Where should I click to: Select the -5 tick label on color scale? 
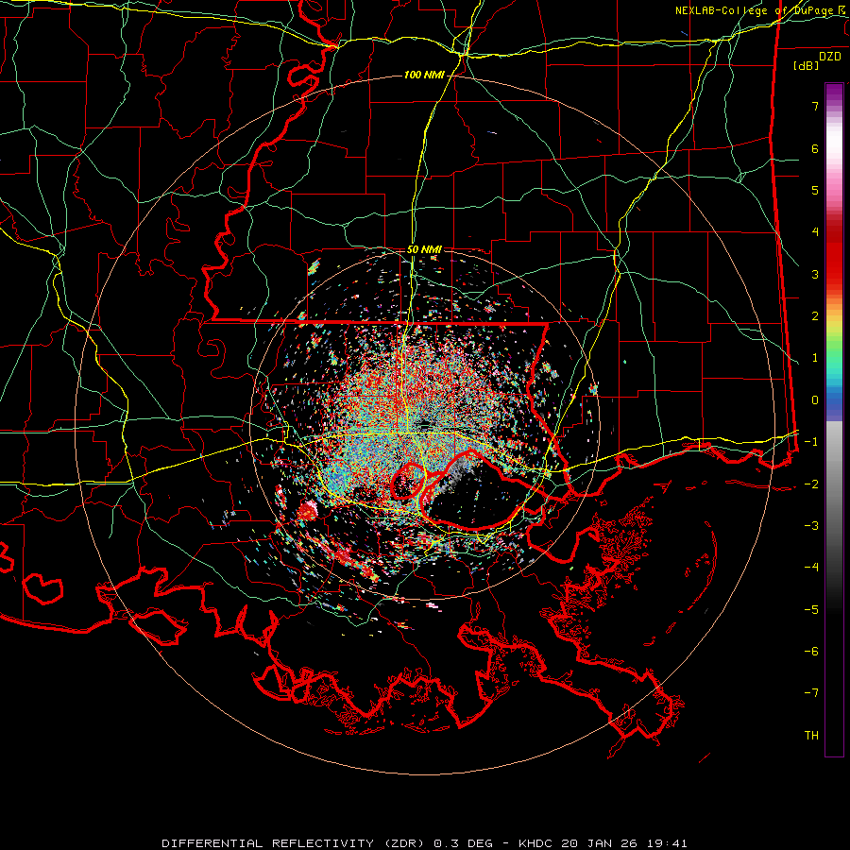811,610
